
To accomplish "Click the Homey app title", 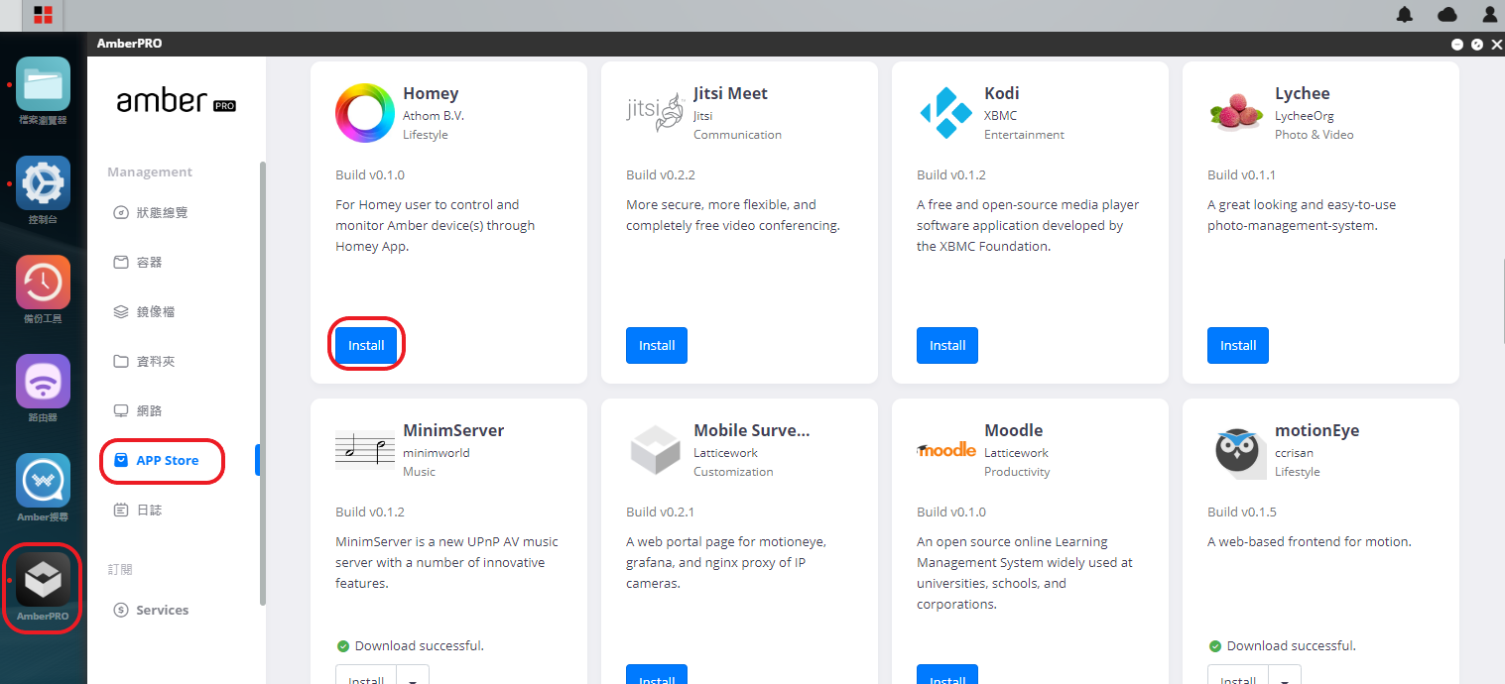I will point(431,93).
